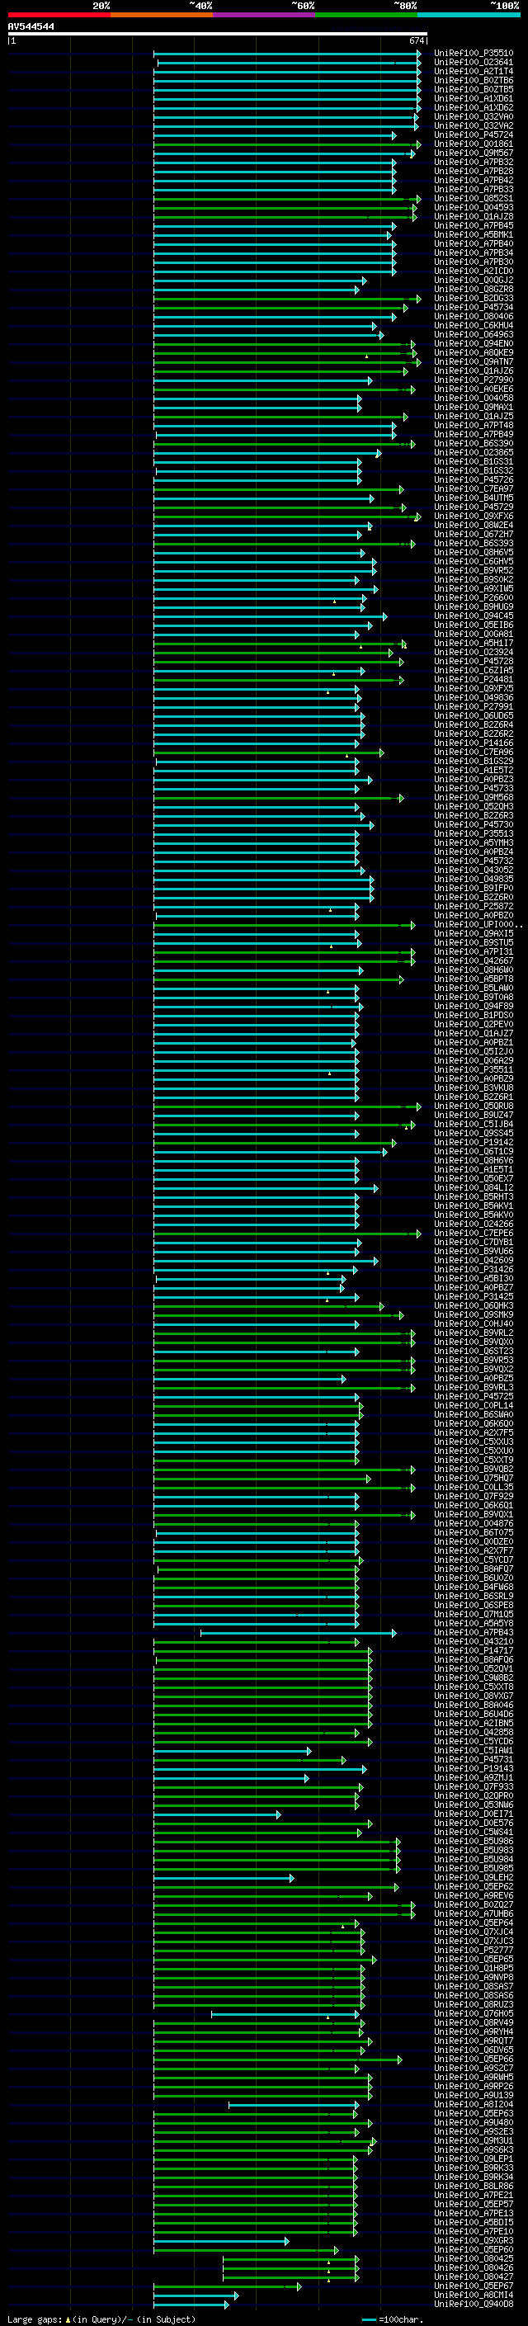The height and width of the screenshot is (2326, 528).
Task: Select the UniRef100_C5IJB4 label
Action: pyautogui.click(x=474, y=1124)
